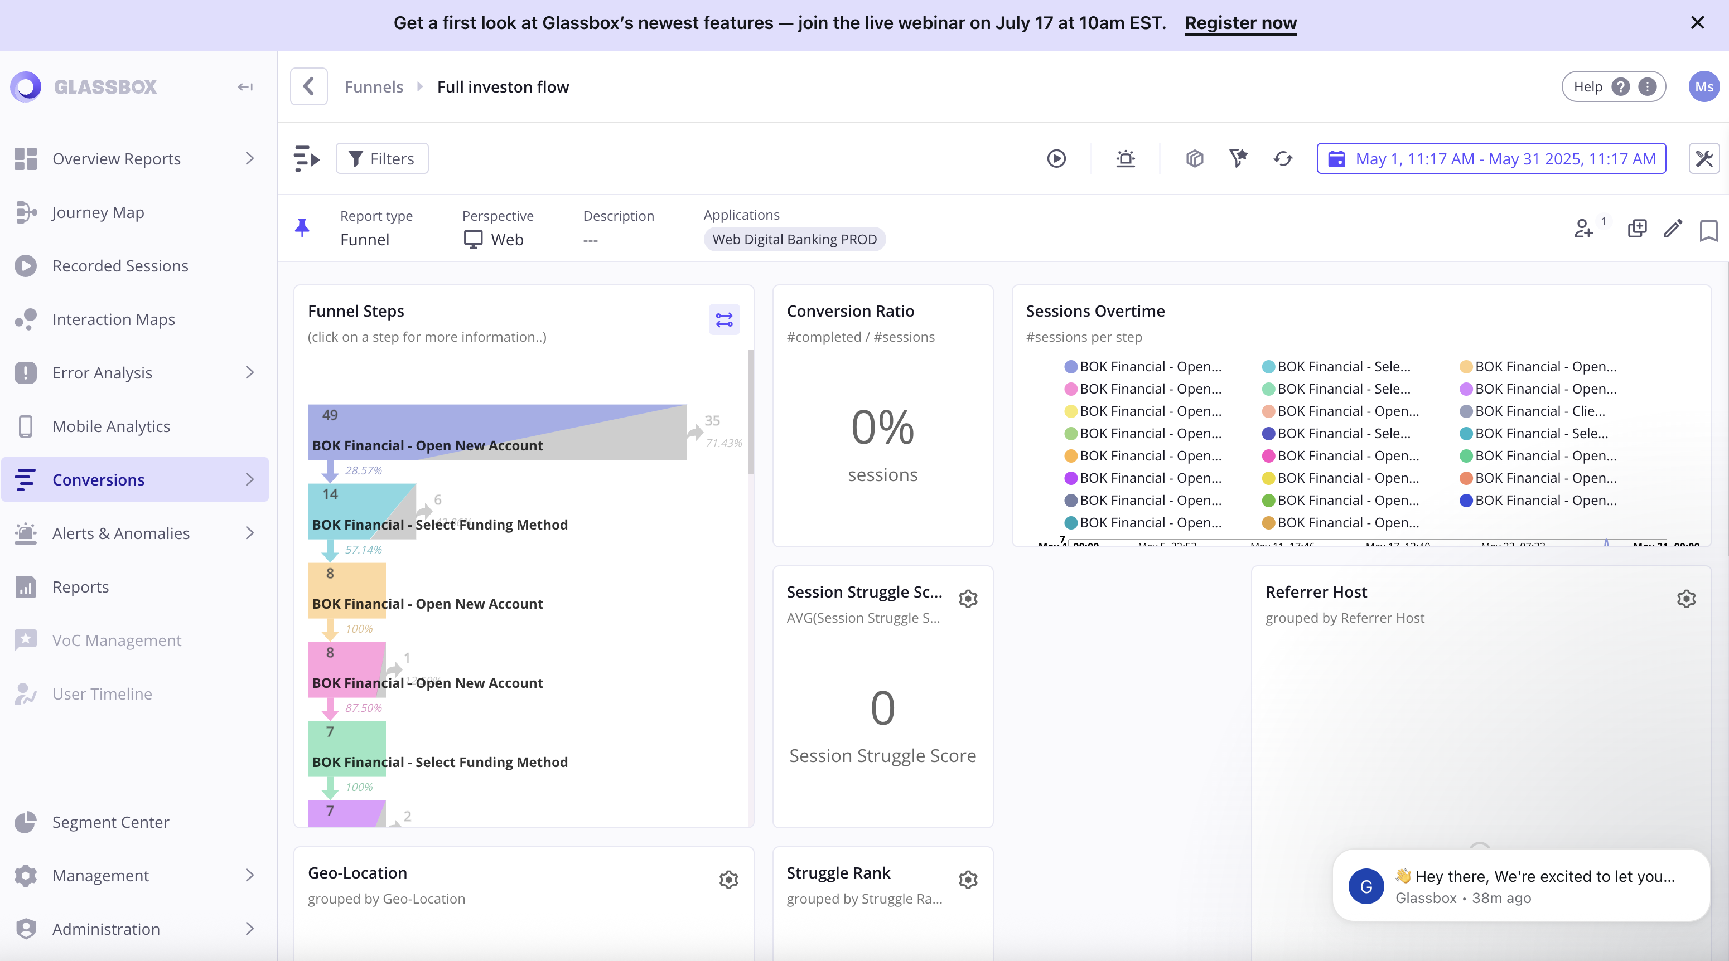This screenshot has width=1729, height=961.
Task: Expand the Error Analysis chevron
Action: 249,373
